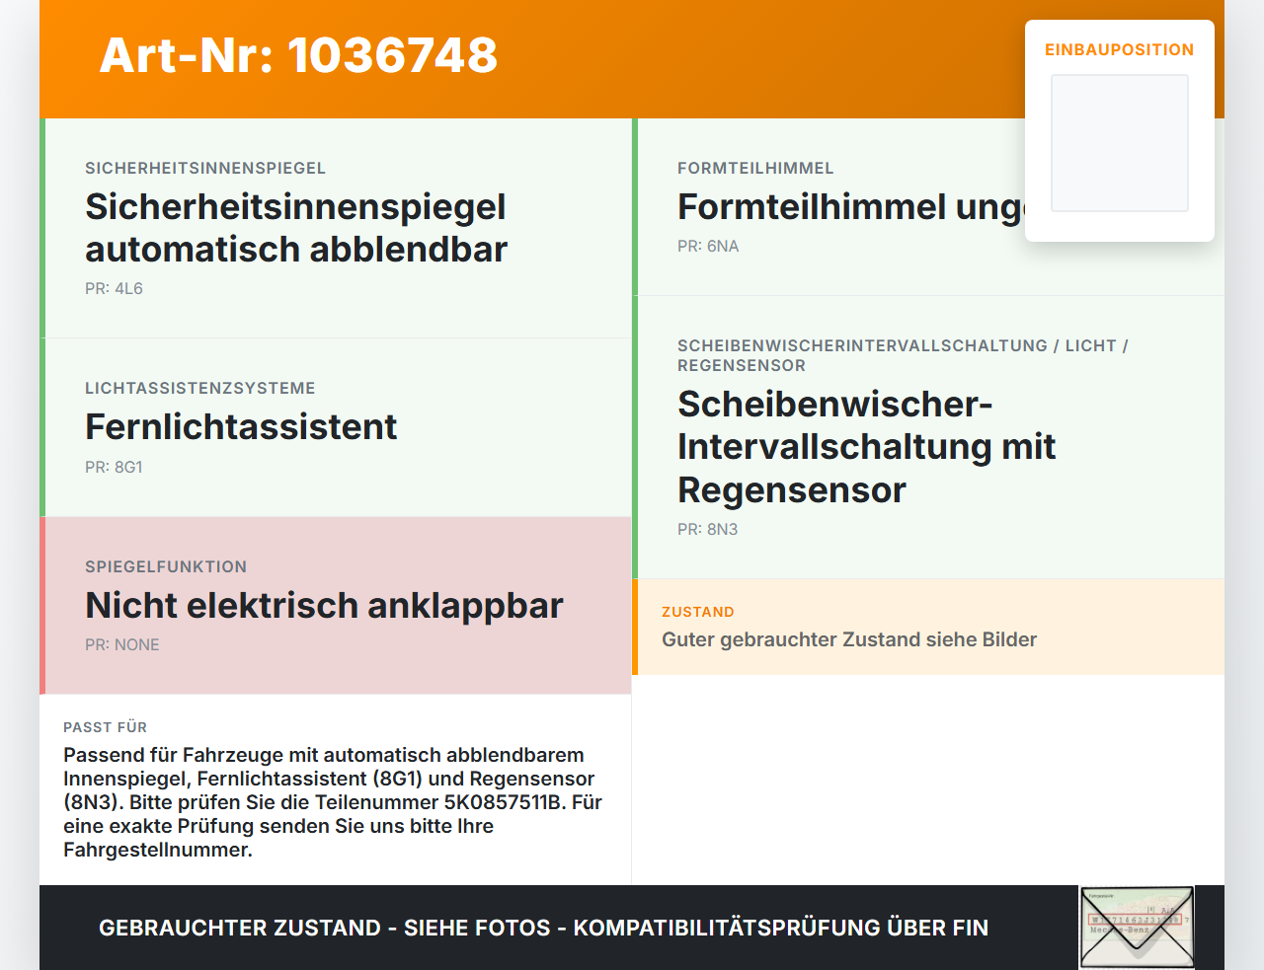This screenshot has width=1264, height=970.
Task: Click the Guter gebrauchter Zustand siehe Bilder text
Action: pos(849,639)
